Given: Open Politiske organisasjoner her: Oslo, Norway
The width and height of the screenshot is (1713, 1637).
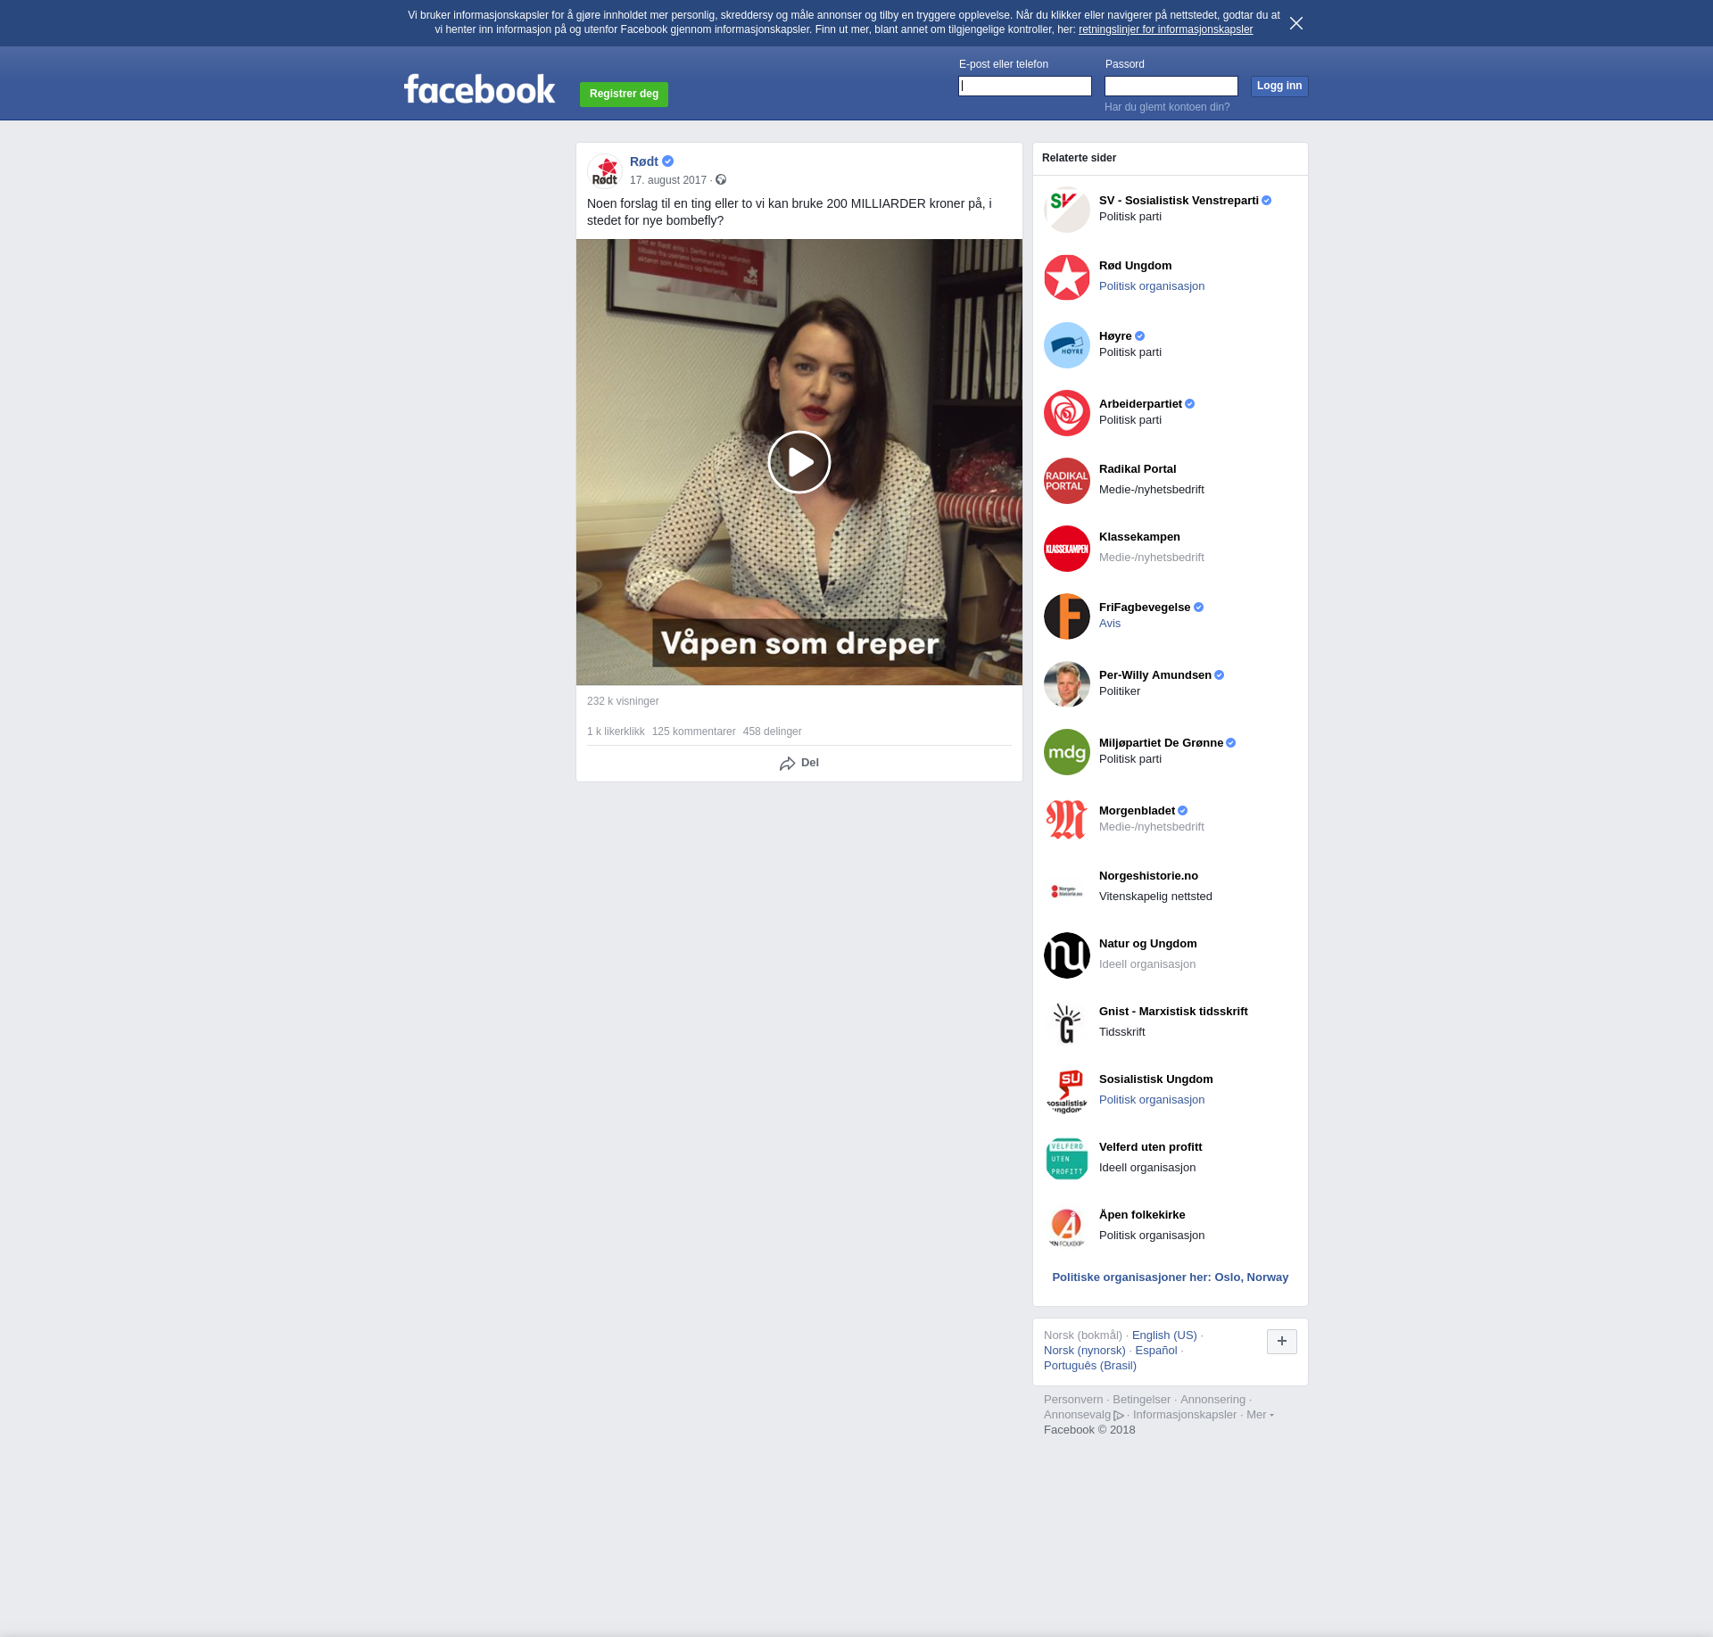Looking at the screenshot, I should pos(1171,1277).
